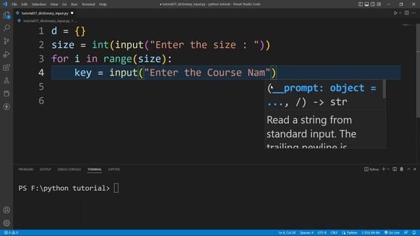The width and height of the screenshot is (420, 236).
Task: Open the Run and Debug view
Action: click(x=7, y=54)
